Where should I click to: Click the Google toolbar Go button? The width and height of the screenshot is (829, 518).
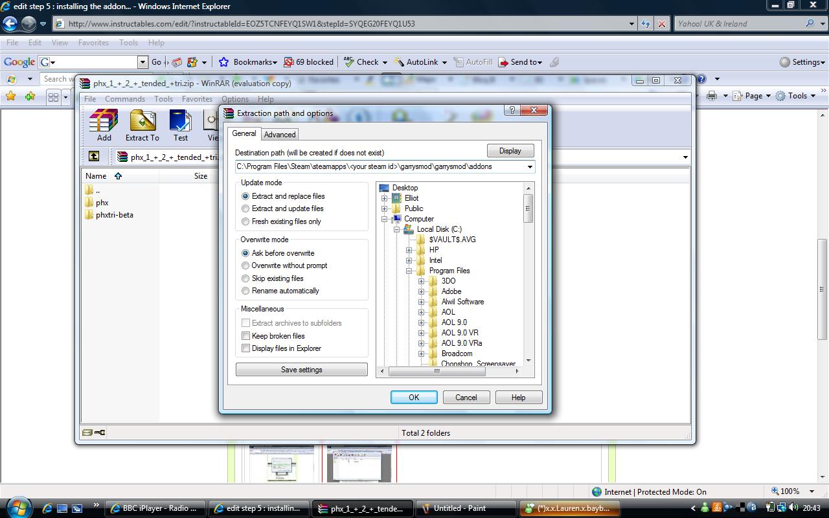pyautogui.click(x=157, y=62)
